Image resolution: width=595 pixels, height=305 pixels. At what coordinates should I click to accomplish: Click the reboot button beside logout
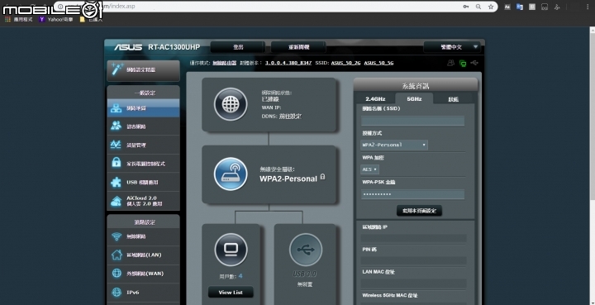click(298, 47)
